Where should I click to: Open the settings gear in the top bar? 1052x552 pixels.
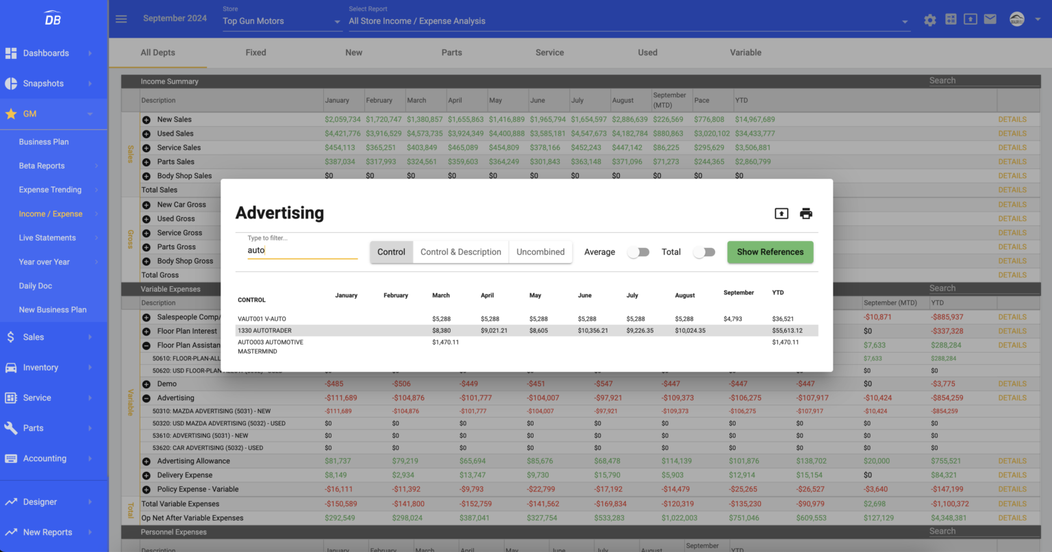click(930, 19)
